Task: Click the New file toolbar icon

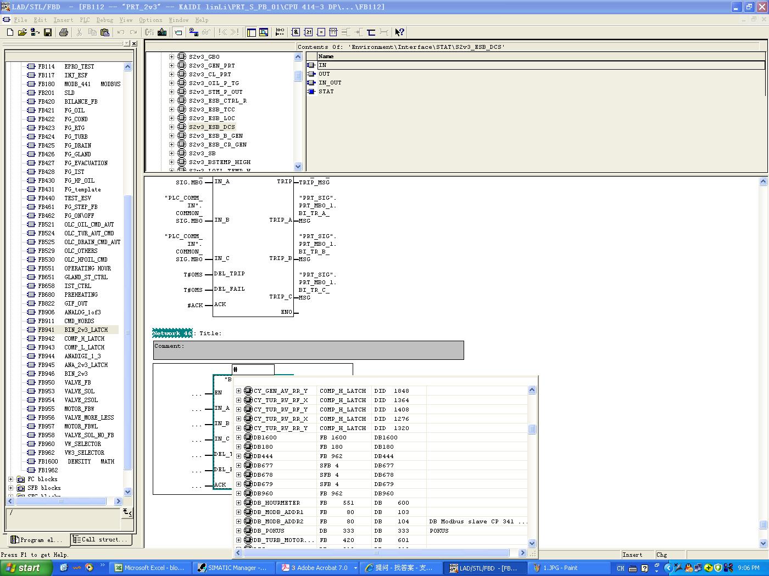Action: tap(10, 32)
